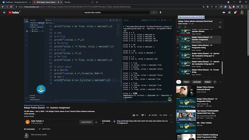
Task: Toggle the channel notification bell beside SUBSCRIBED
Action: click(96, 122)
